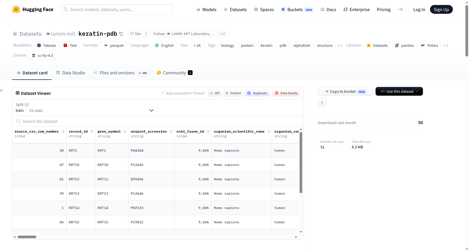The height and width of the screenshot is (252, 469).
Task: Like the keratin-pdb dataset
Action: tap(135, 34)
